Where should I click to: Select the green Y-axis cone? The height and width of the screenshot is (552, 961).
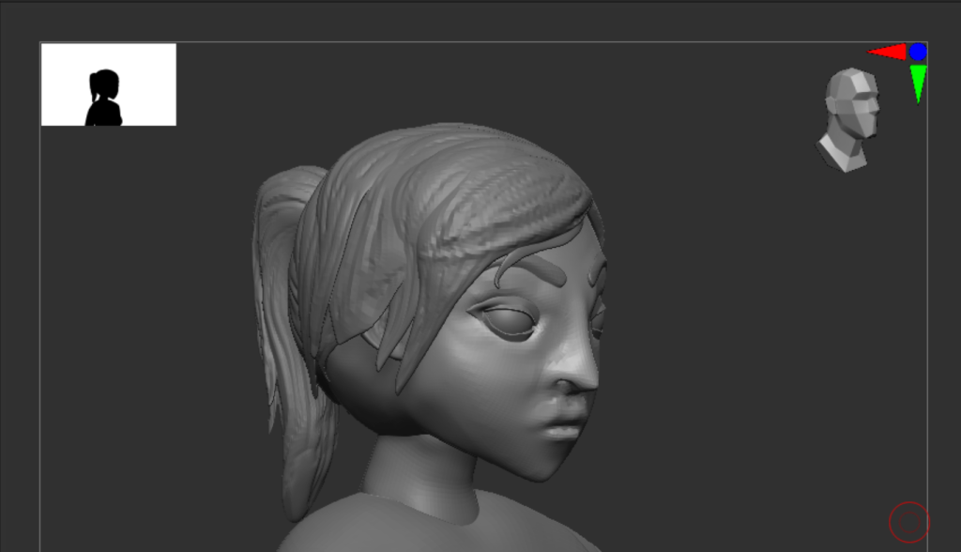918,82
